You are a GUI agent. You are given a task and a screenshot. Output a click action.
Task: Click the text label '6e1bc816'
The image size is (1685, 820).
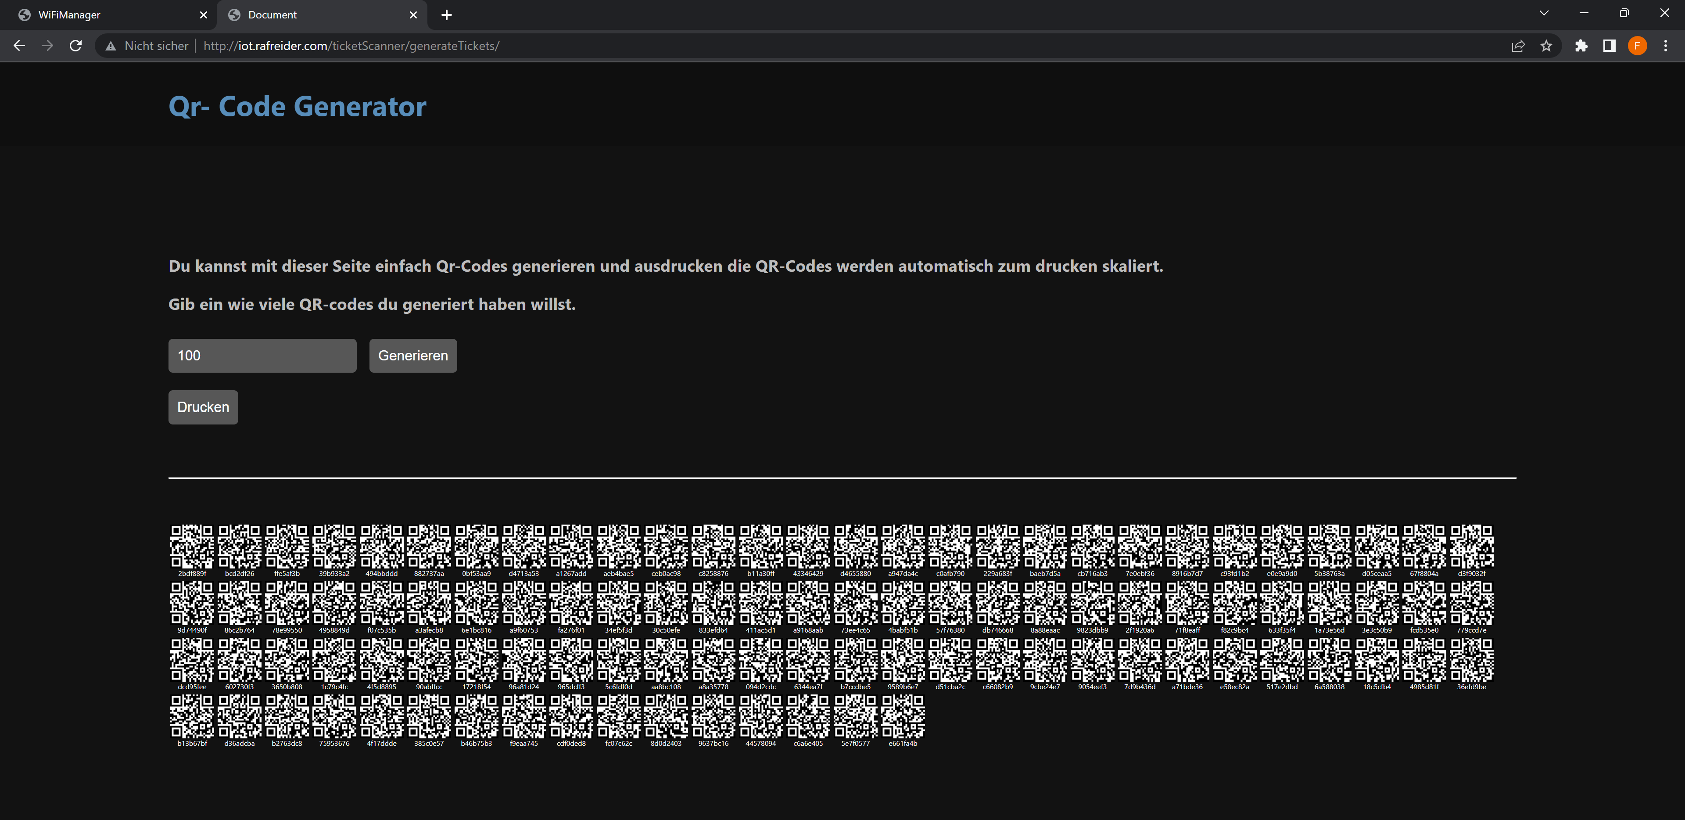[x=476, y=630]
